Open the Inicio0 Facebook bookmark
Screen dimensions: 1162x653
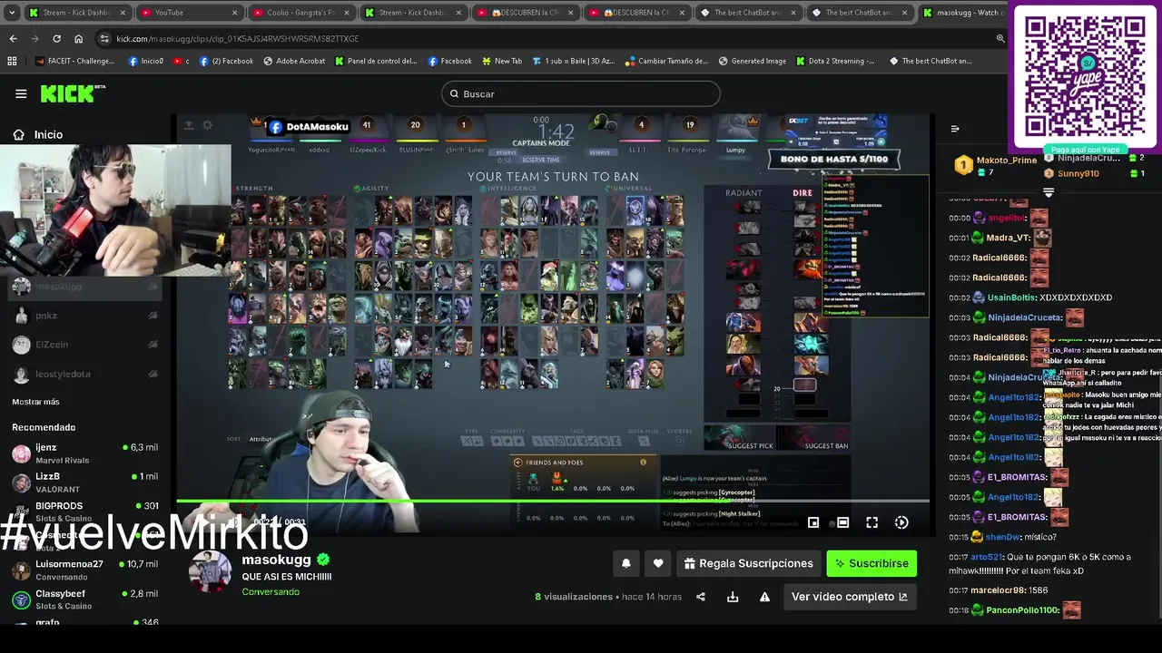click(x=146, y=61)
